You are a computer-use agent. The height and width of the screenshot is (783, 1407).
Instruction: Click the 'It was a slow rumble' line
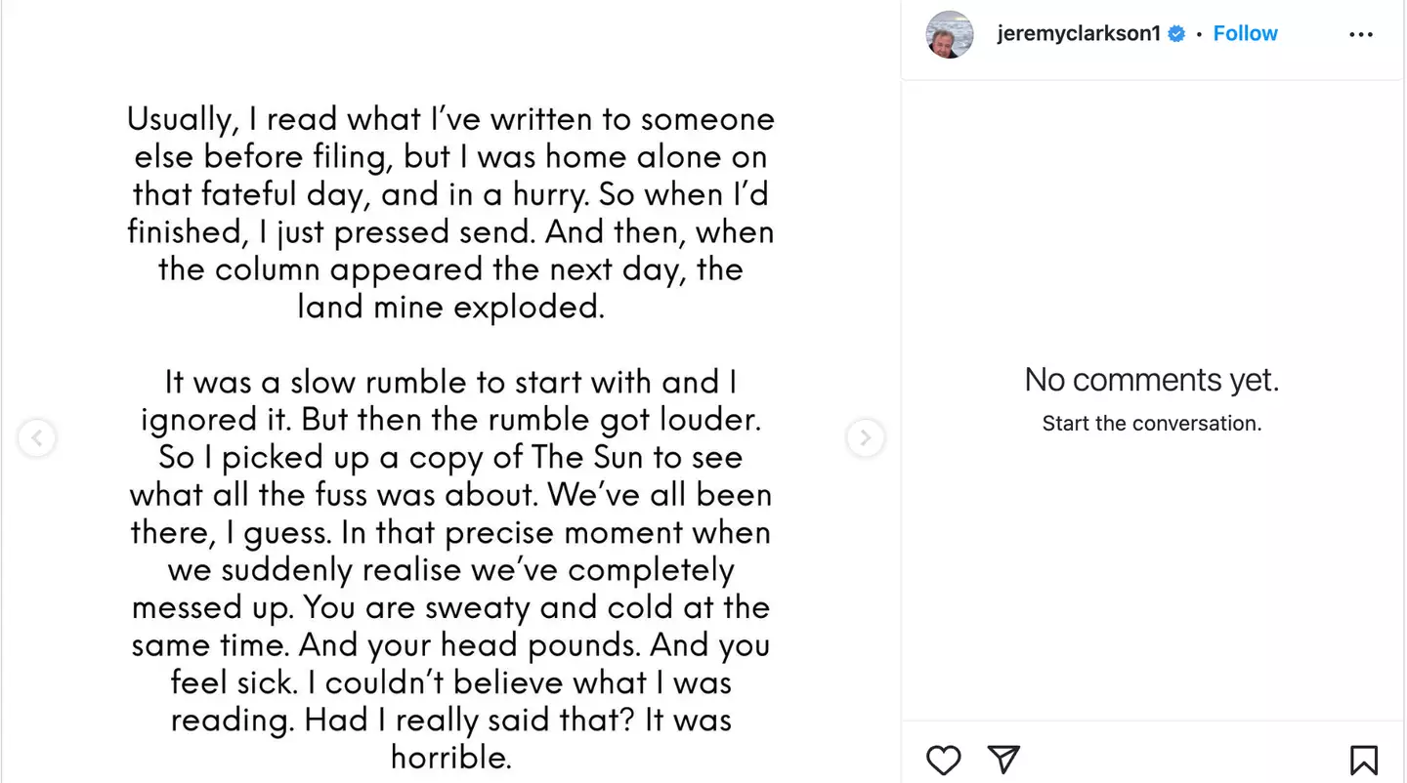click(450, 382)
